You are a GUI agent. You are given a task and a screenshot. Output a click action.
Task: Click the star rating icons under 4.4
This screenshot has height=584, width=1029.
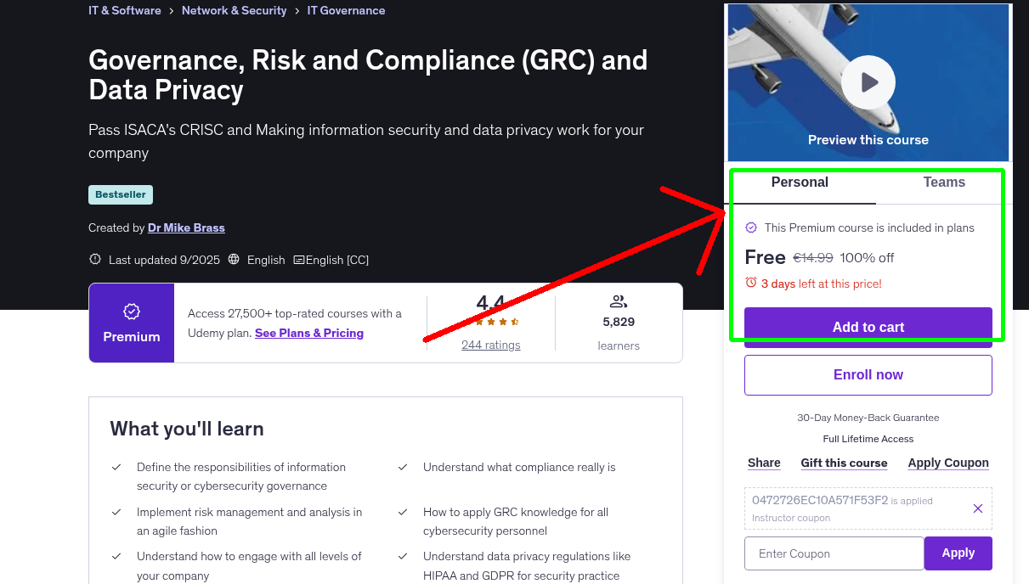coord(490,323)
